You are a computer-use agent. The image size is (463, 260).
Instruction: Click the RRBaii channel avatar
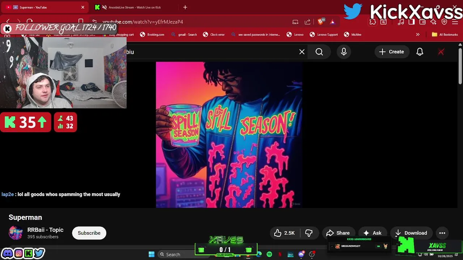coord(16,233)
